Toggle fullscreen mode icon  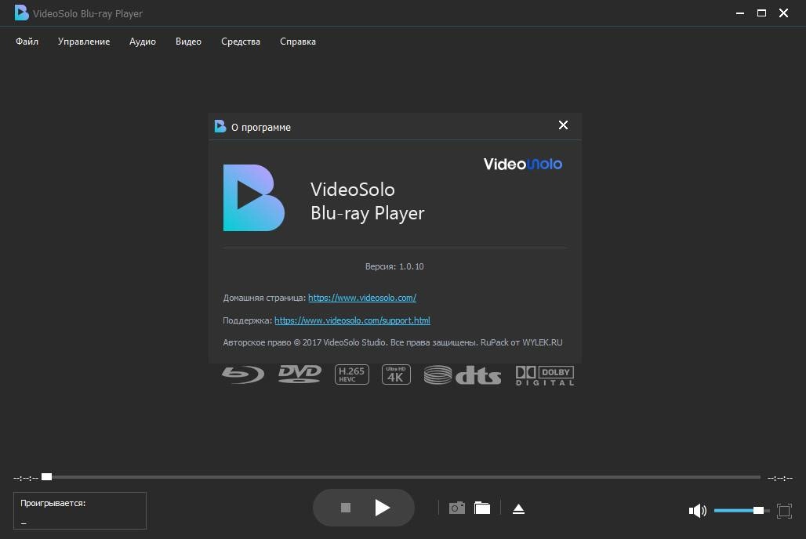tap(784, 511)
